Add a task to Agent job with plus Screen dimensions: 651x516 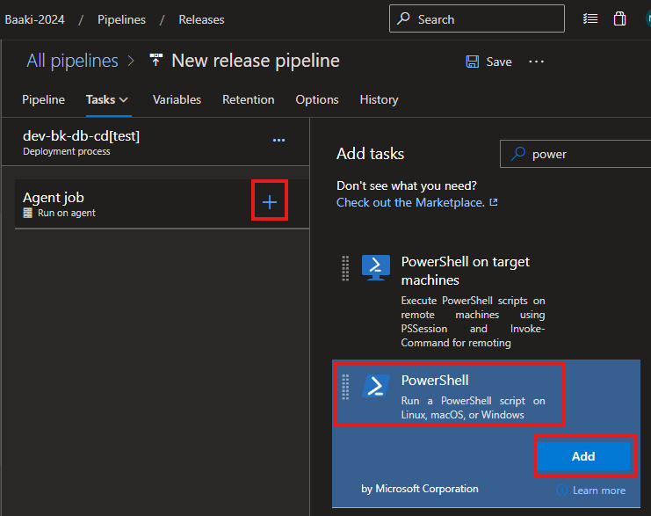pyautogui.click(x=270, y=202)
